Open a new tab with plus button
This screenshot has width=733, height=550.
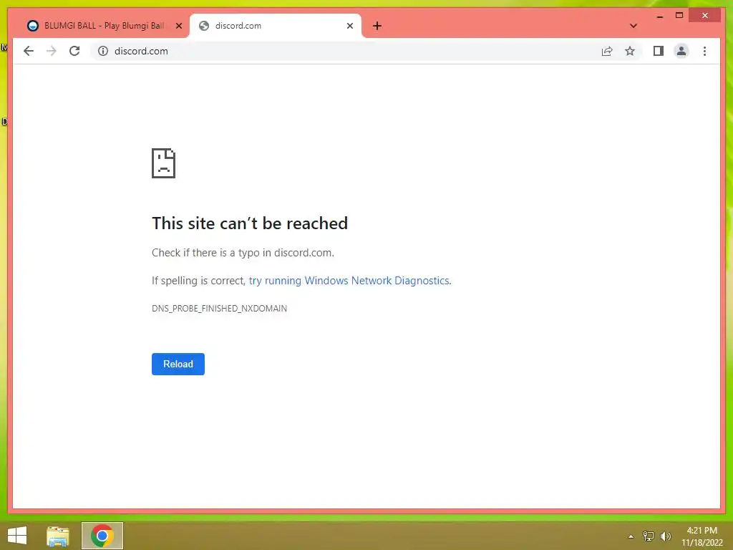(x=377, y=26)
